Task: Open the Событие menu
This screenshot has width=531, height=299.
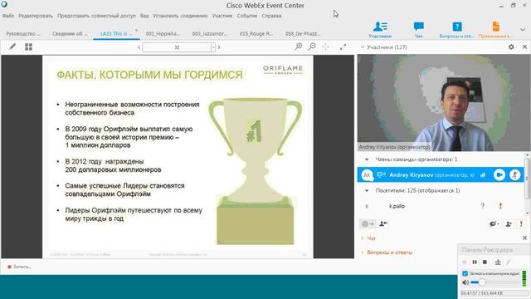Action: pos(247,16)
